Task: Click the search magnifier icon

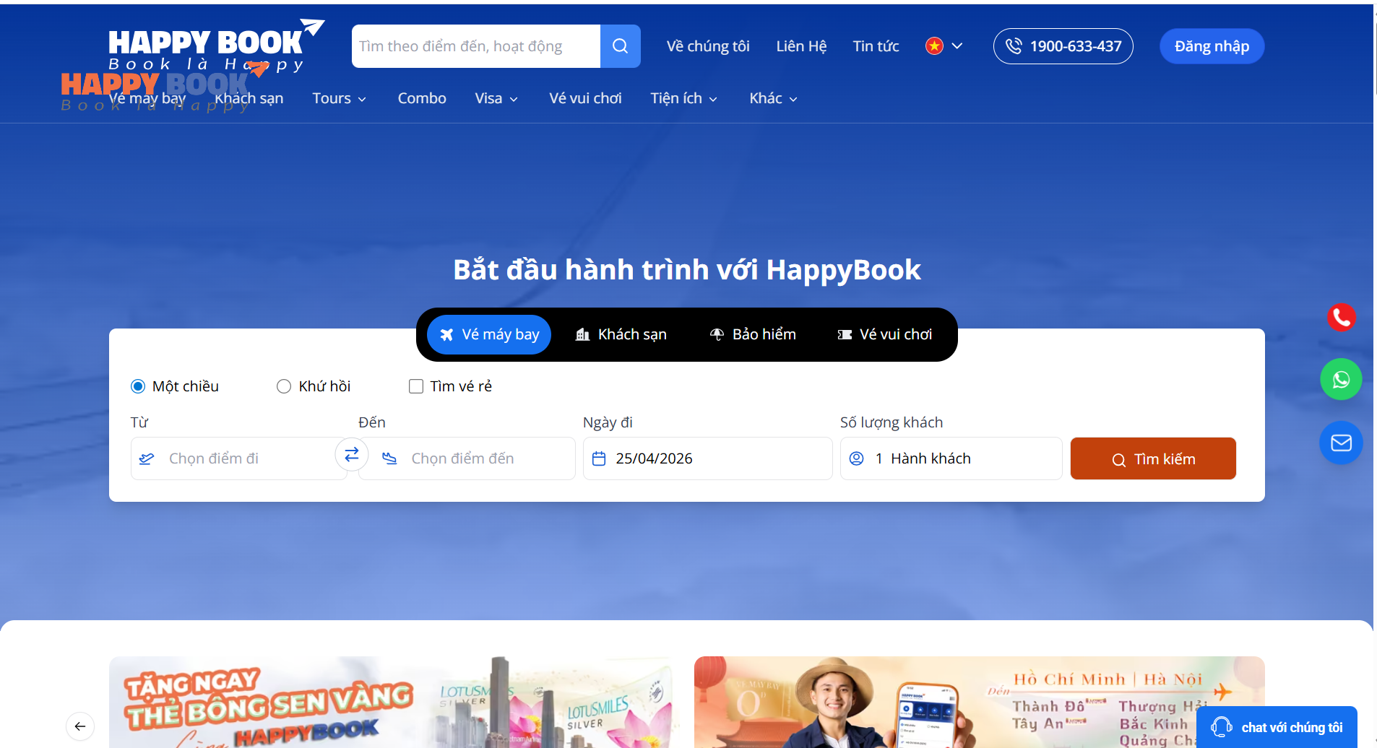Action: pyautogui.click(x=620, y=45)
